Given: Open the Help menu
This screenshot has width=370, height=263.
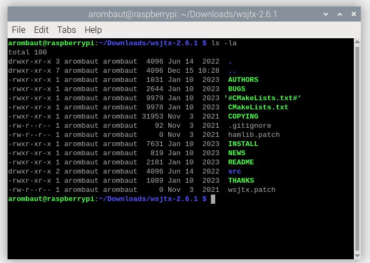Looking at the screenshot, I should 93,30.
